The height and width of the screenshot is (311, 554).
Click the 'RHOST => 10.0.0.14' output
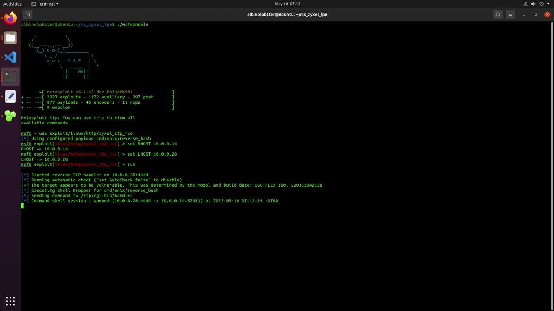(x=44, y=149)
